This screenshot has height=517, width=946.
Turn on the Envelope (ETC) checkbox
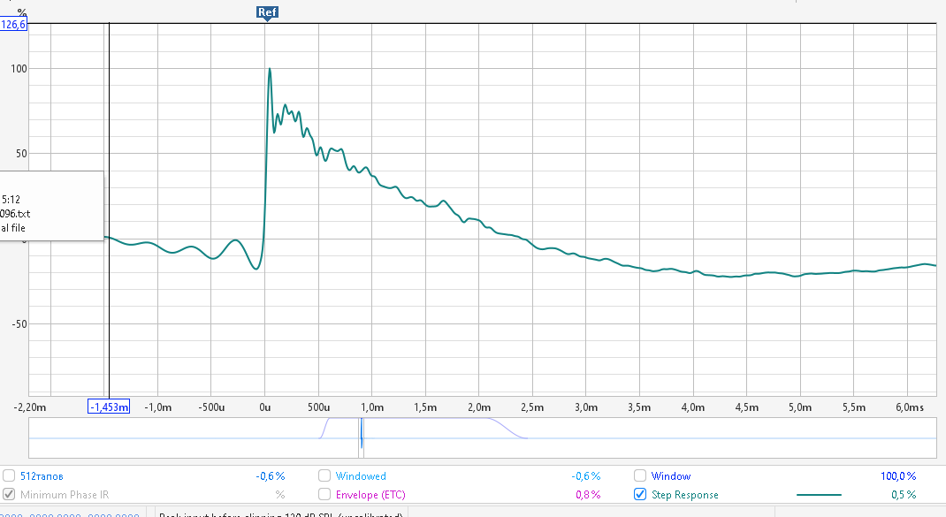(x=324, y=495)
